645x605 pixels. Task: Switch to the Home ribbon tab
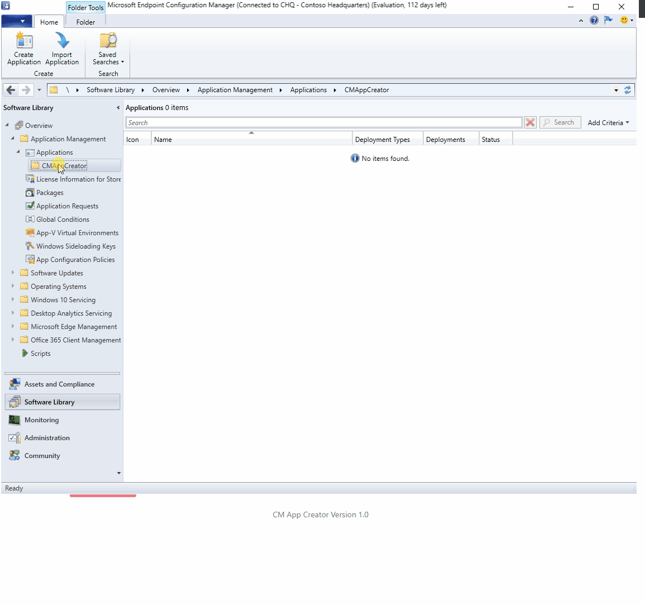click(49, 22)
